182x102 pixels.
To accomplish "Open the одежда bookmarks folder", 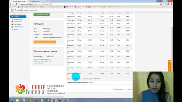I will [x=36, y=7].
